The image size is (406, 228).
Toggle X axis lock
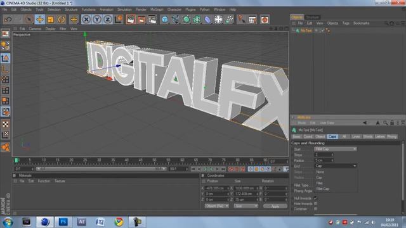click(x=86, y=20)
